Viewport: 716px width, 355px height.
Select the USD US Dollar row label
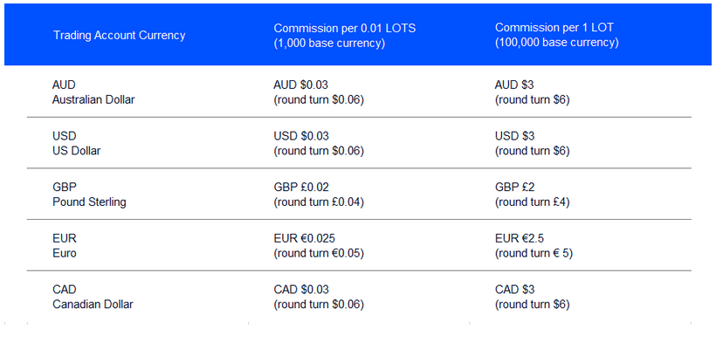pyautogui.click(x=76, y=143)
